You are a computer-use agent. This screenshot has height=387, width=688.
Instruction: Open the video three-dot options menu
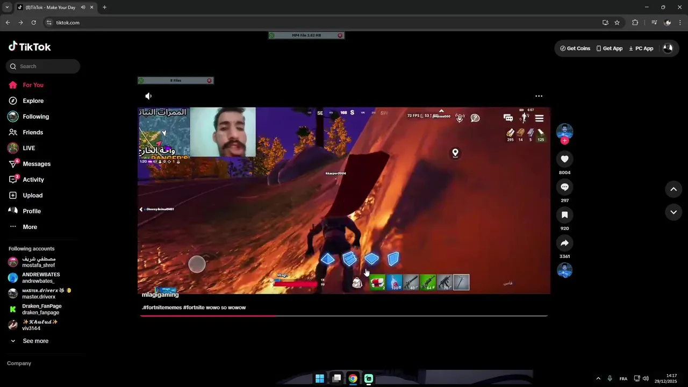[539, 96]
